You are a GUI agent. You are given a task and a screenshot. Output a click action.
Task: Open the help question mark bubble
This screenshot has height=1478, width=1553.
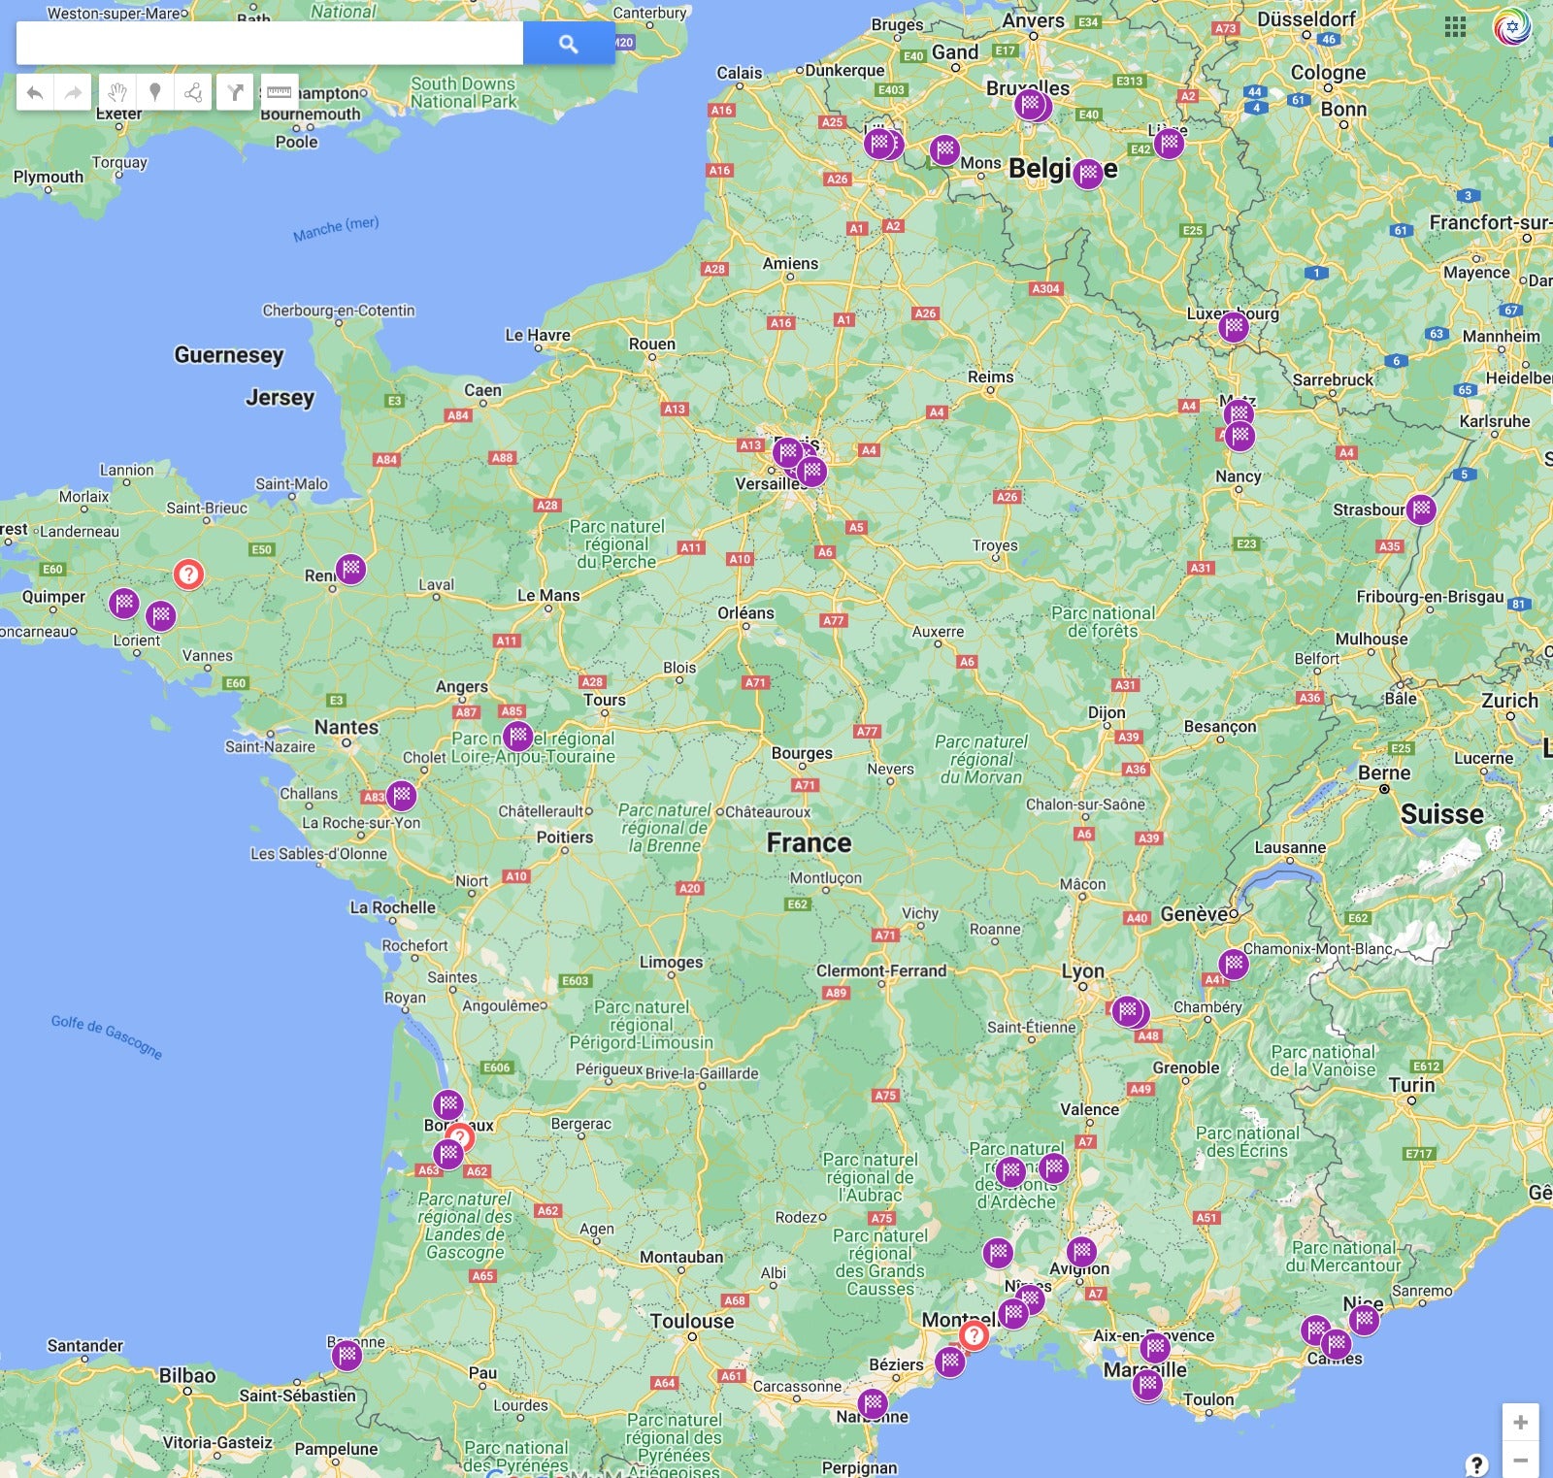click(1475, 1464)
